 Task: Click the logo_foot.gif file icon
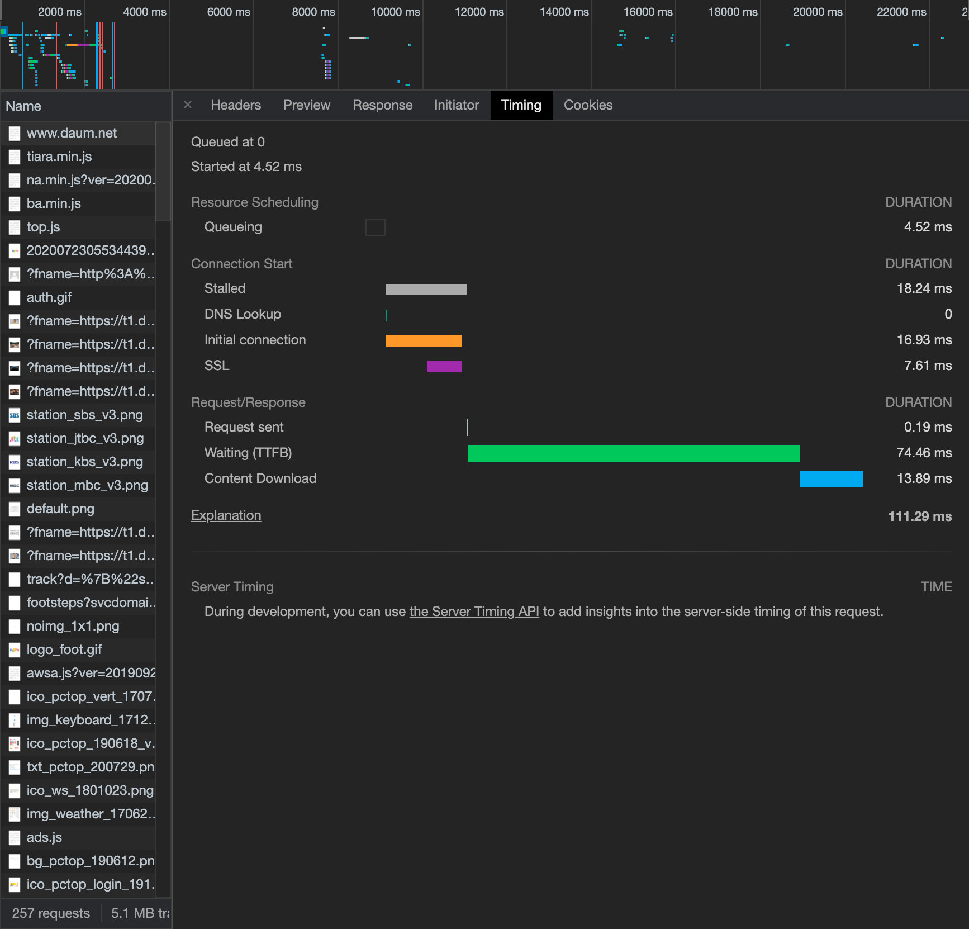pos(15,650)
